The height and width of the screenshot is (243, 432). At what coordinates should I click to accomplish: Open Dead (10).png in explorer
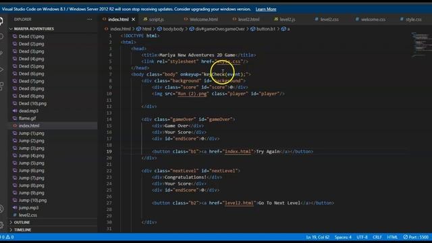coord(32,103)
